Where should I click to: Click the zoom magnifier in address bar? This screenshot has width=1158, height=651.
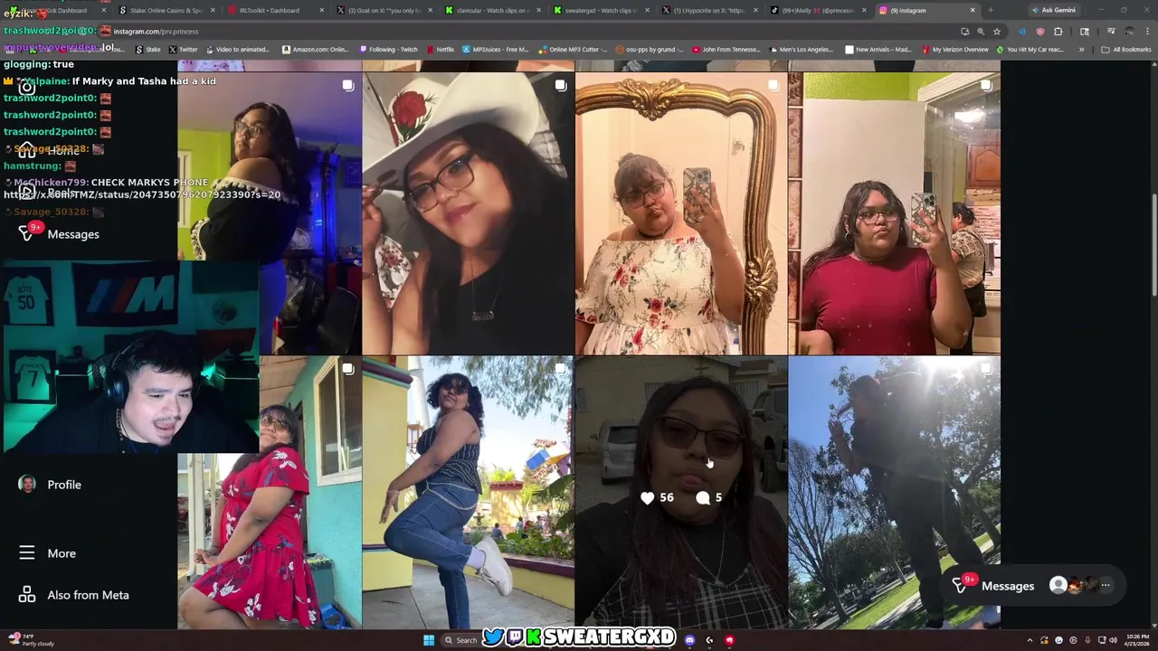(x=981, y=31)
